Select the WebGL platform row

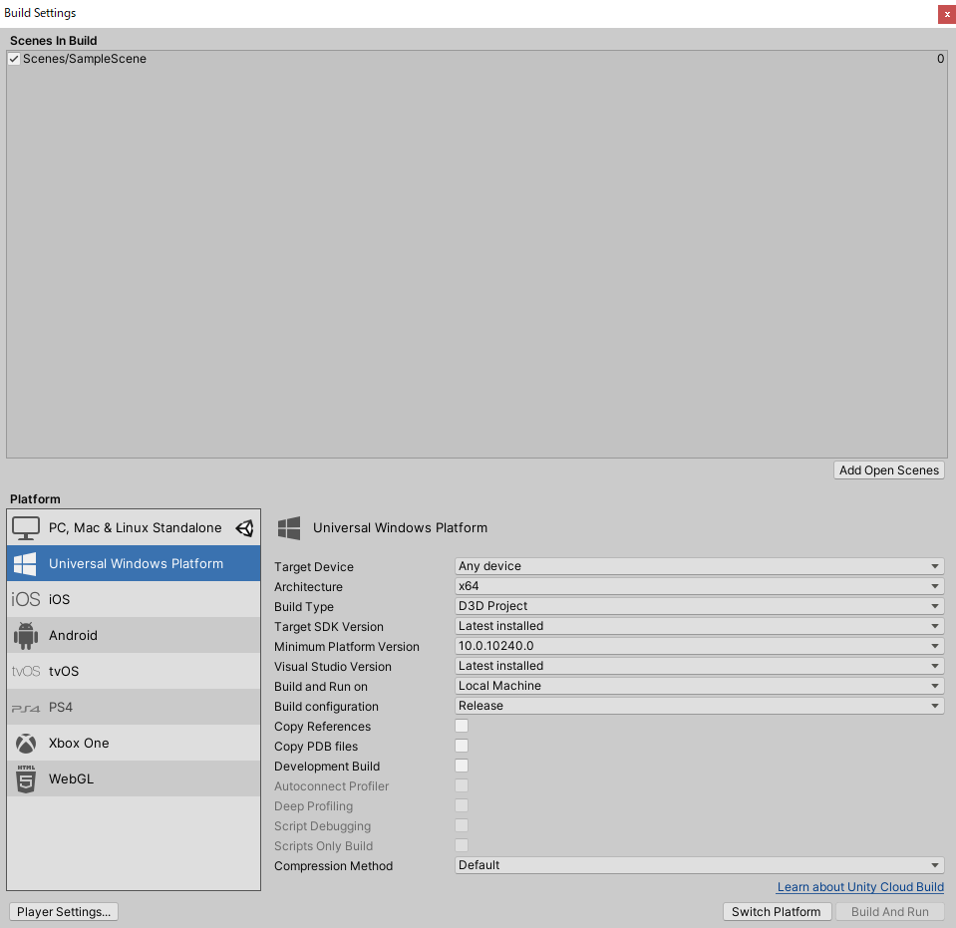pyautogui.click(x=134, y=778)
